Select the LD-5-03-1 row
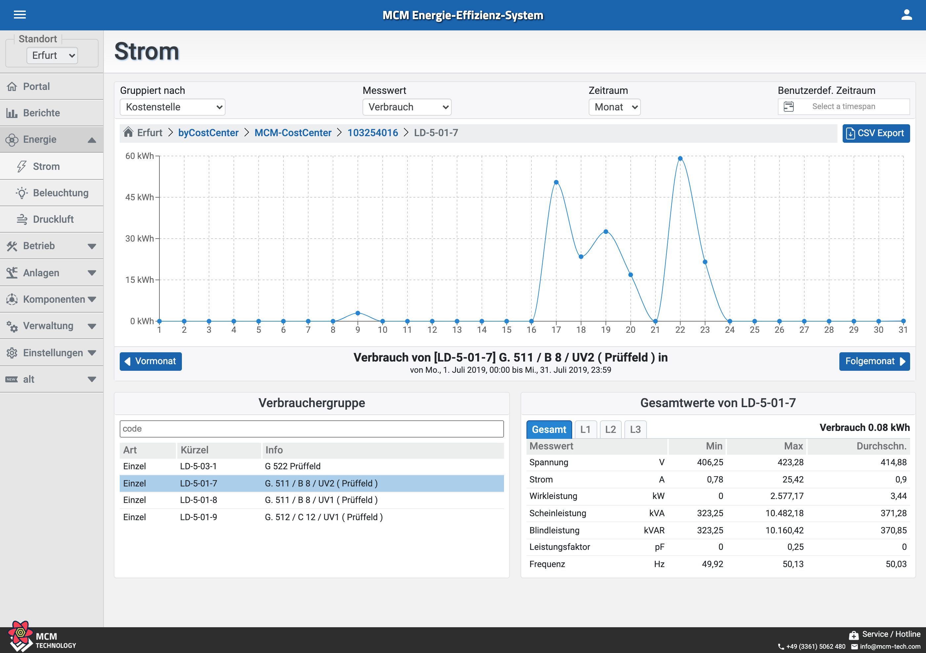Screen dimensions: 926x653 point(311,466)
